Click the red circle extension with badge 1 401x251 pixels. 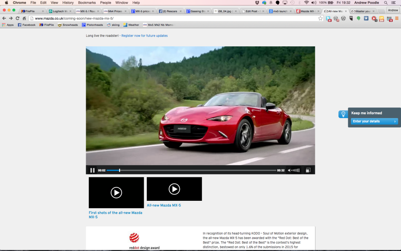coord(374,19)
